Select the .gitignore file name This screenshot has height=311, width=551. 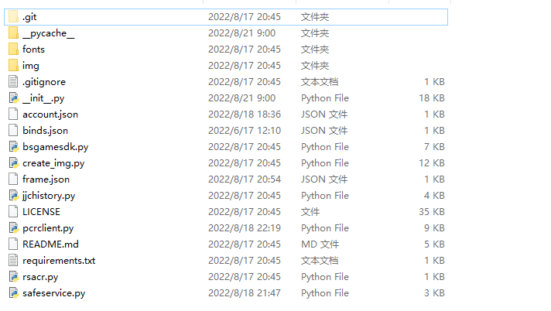pyautogui.click(x=44, y=82)
